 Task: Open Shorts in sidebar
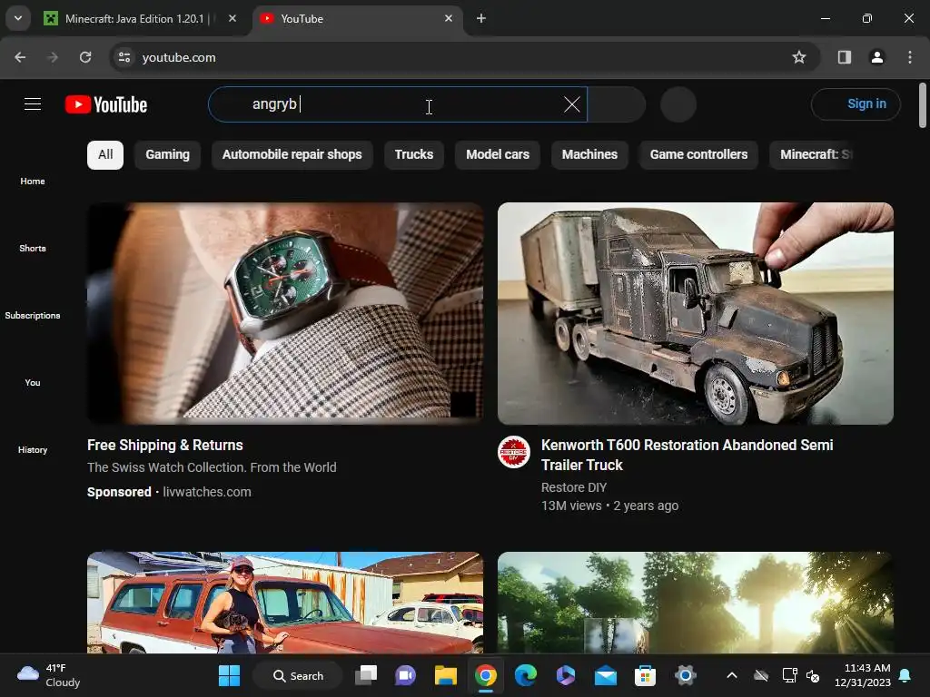[33, 248]
